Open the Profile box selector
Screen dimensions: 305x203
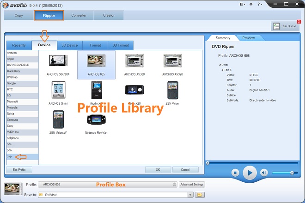coord(108,185)
